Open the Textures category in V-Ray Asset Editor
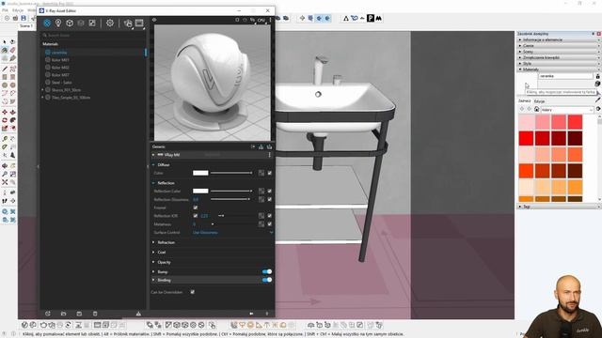This screenshot has height=338, width=602. click(92, 23)
